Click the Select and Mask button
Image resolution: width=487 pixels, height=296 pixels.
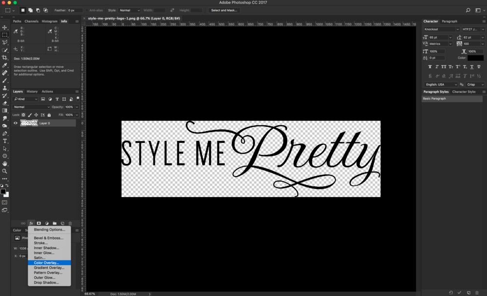click(x=224, y=10)
